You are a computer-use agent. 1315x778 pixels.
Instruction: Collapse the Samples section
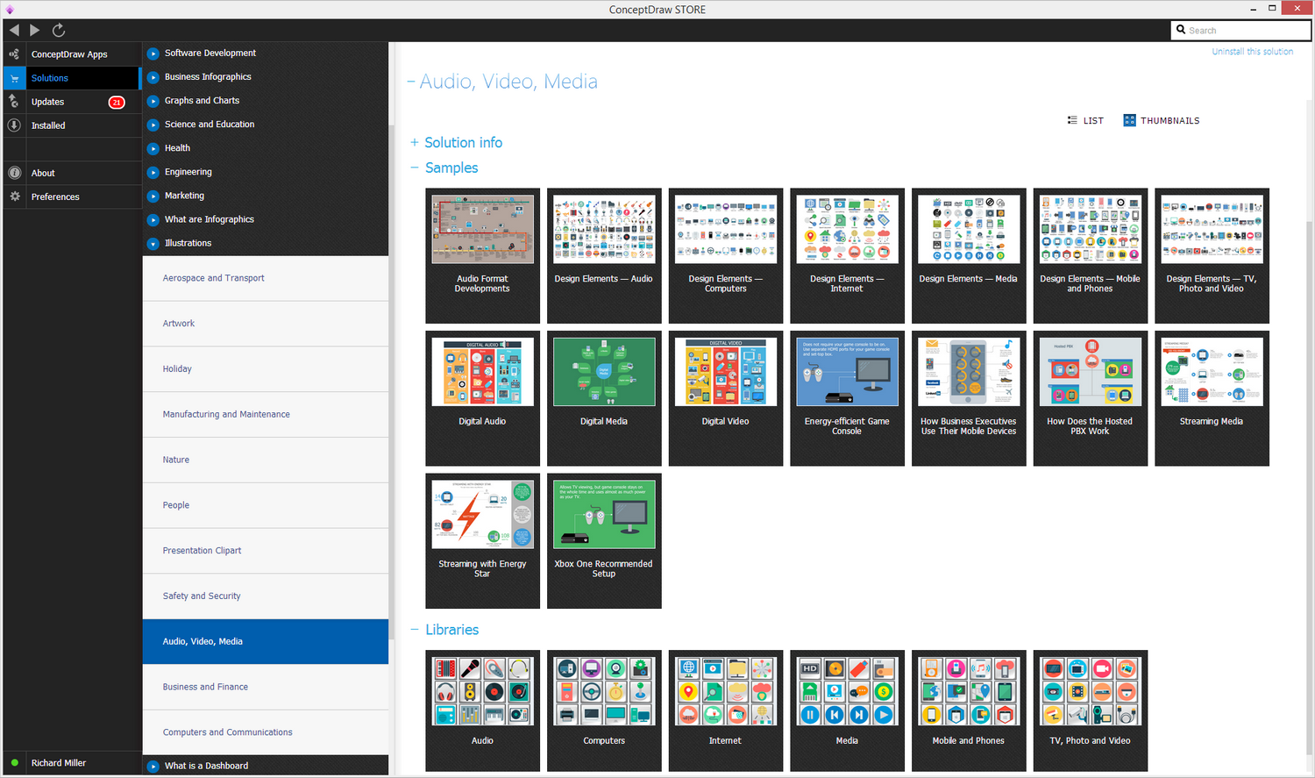click(415, 168)
